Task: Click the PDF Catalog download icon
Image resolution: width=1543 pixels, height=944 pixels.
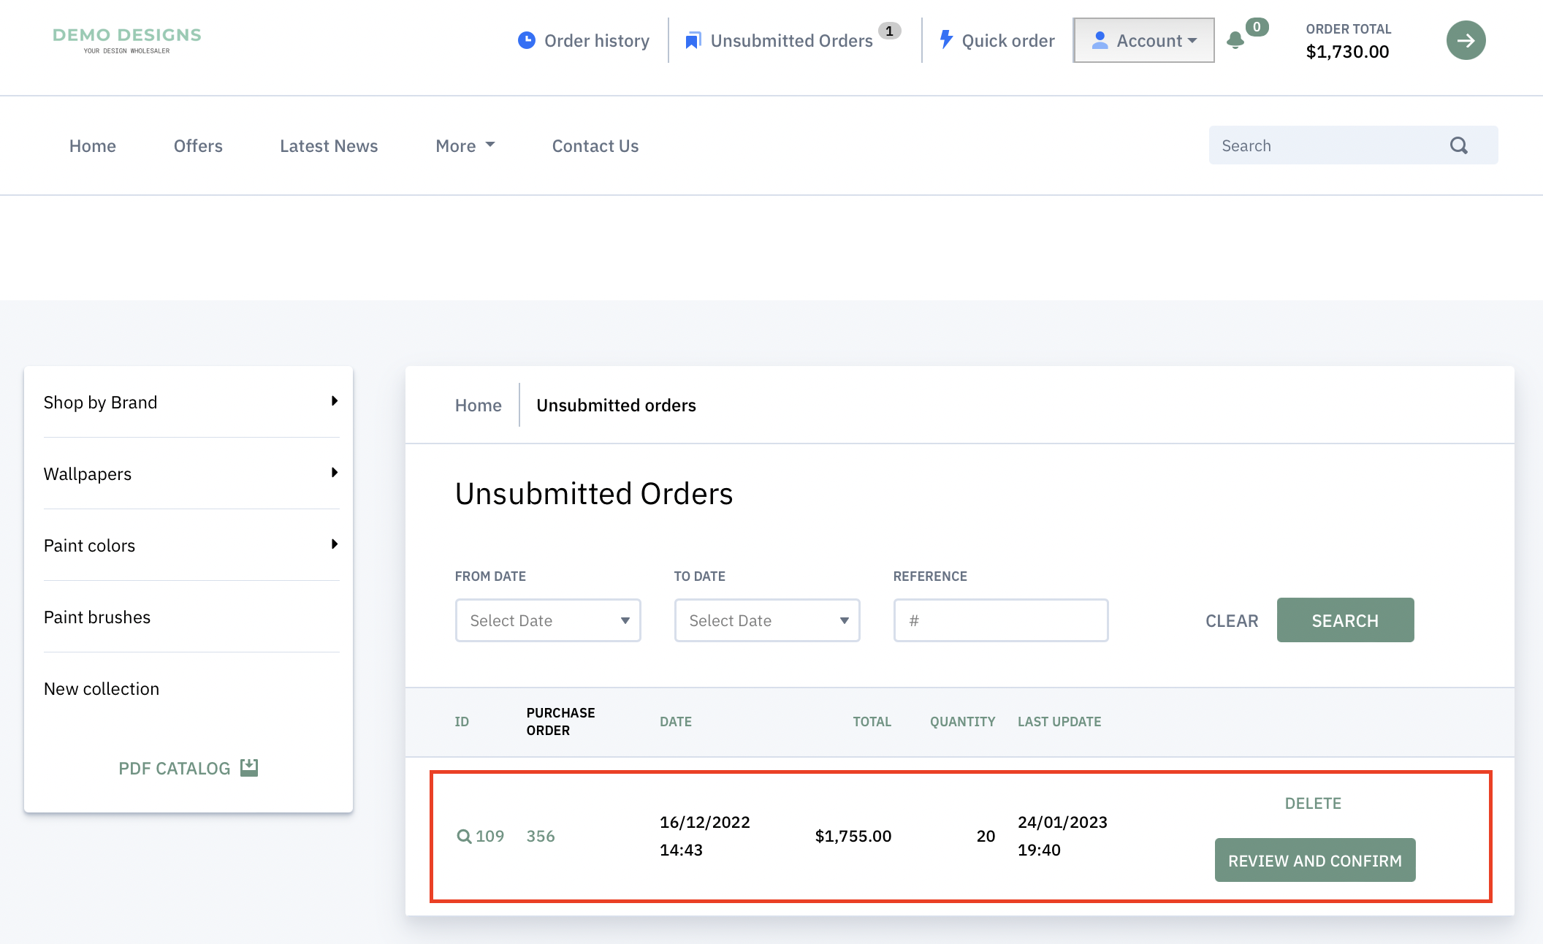Action: [249, 767]
